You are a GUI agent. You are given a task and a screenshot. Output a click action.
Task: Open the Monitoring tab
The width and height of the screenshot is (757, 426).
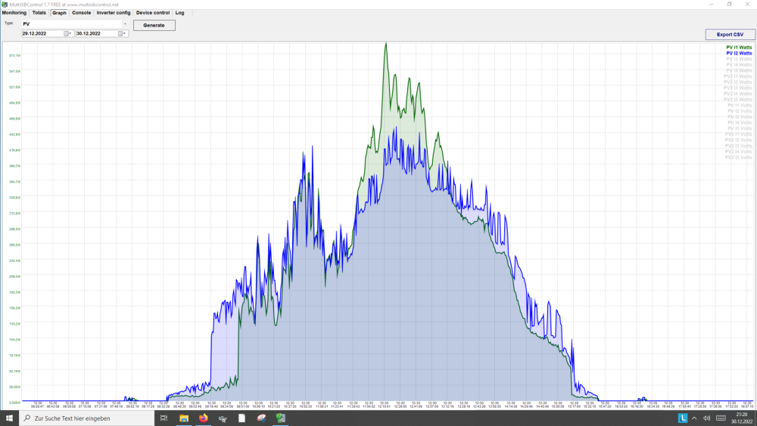click(x=14, y=13)
